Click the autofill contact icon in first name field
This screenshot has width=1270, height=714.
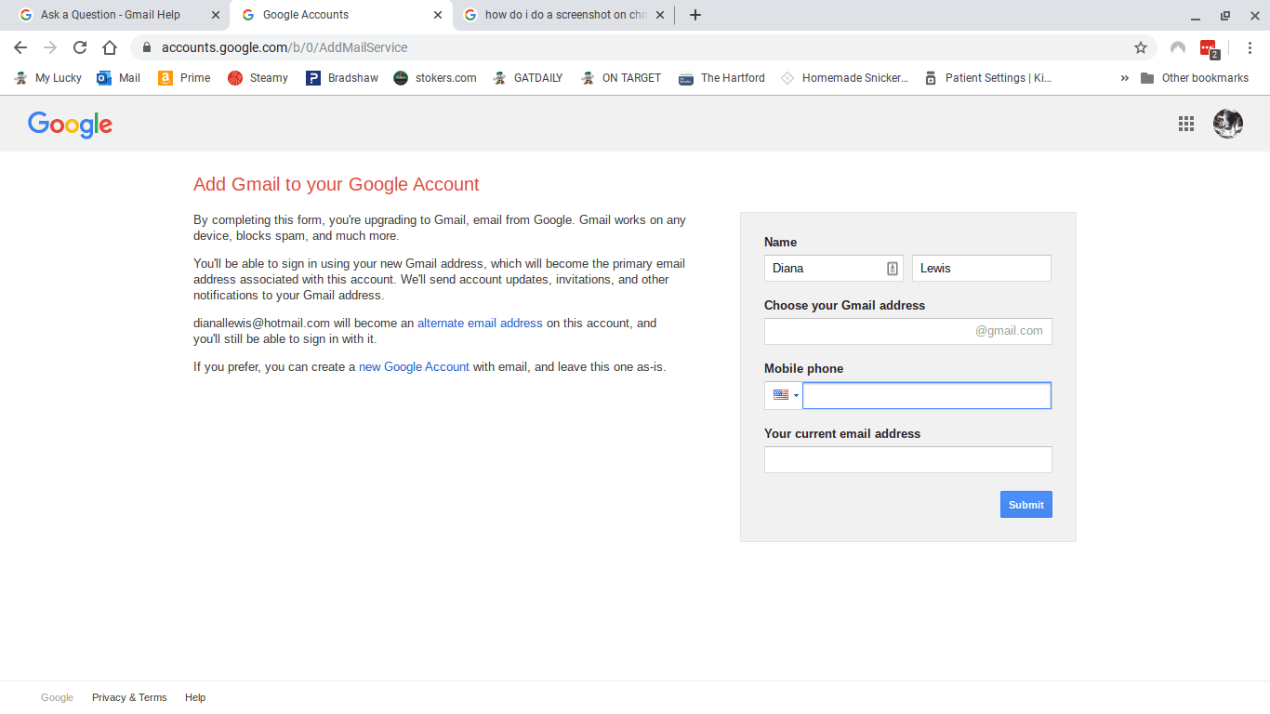(893, 269)
